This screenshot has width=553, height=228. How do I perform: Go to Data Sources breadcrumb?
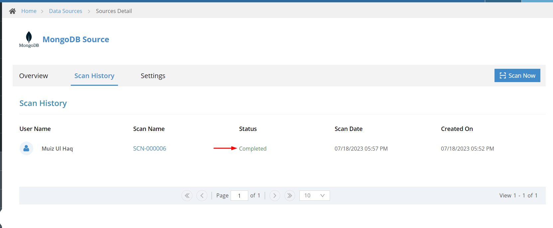click(x=65, y=11)
